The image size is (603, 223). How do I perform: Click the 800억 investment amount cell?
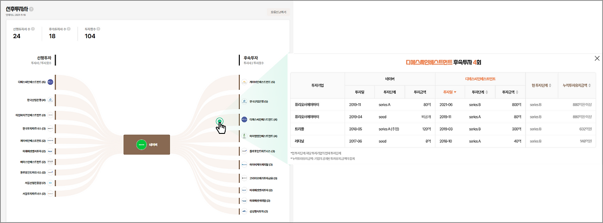pyautogui.click(x=517, y=105)
